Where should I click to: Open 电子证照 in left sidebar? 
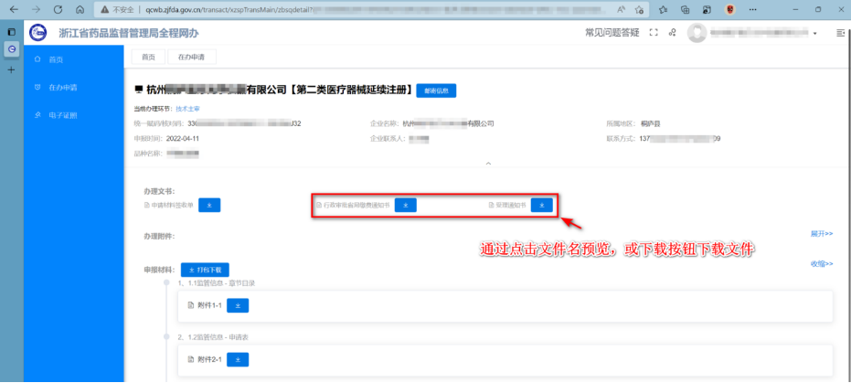tap(62, 115)
